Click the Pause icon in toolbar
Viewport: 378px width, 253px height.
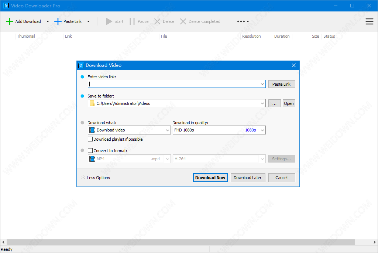(132, 21)
